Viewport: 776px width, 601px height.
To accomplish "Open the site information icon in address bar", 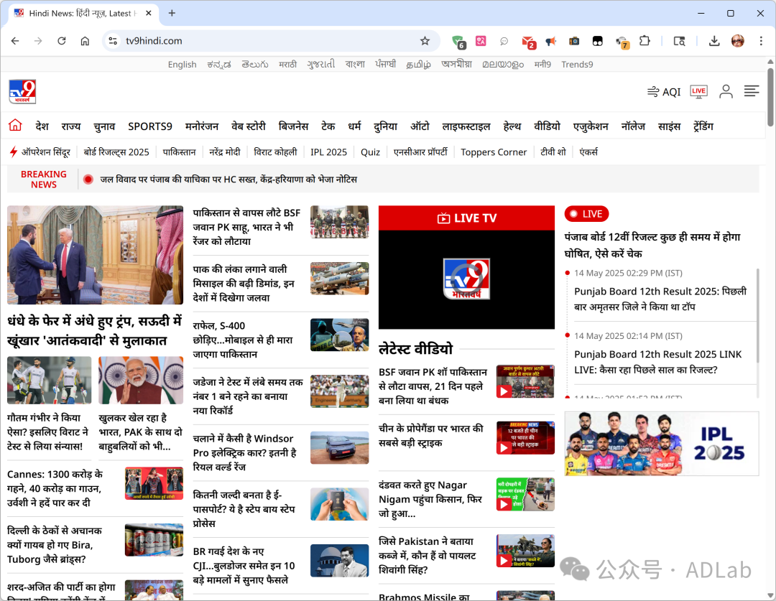I will [x=114, y=41].
